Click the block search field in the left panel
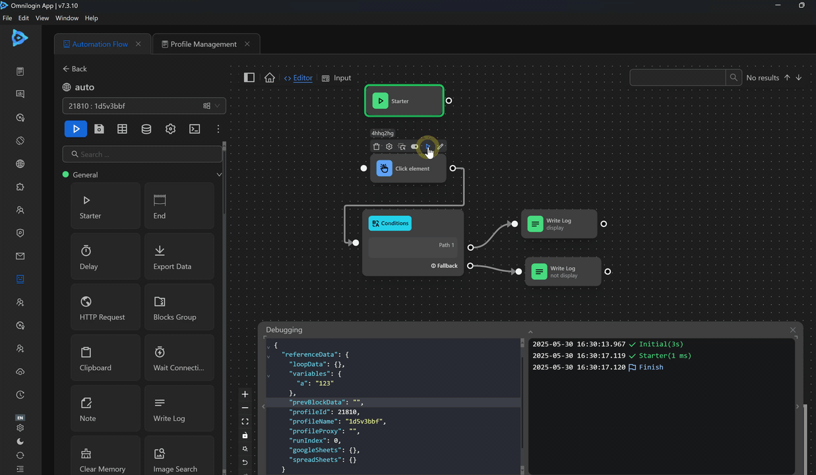The image size is (816, 475). click(x=142, y=154)
